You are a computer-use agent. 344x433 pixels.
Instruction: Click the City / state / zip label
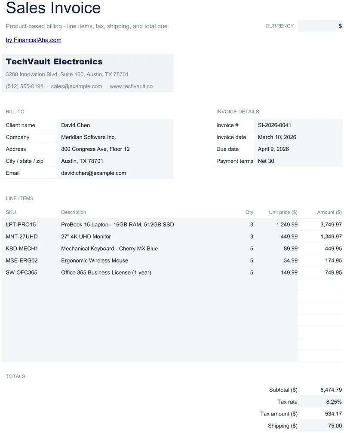(x=25, y=161)
